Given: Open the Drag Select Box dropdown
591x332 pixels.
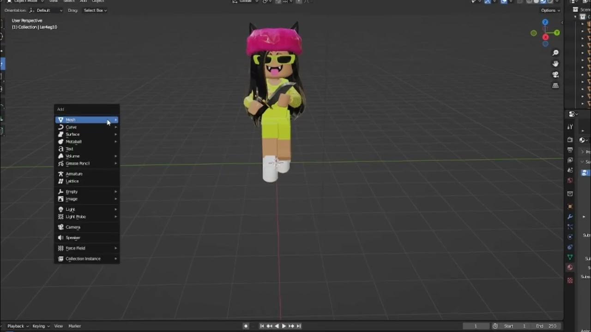Looking at the screenshot, I should [95, 10].
